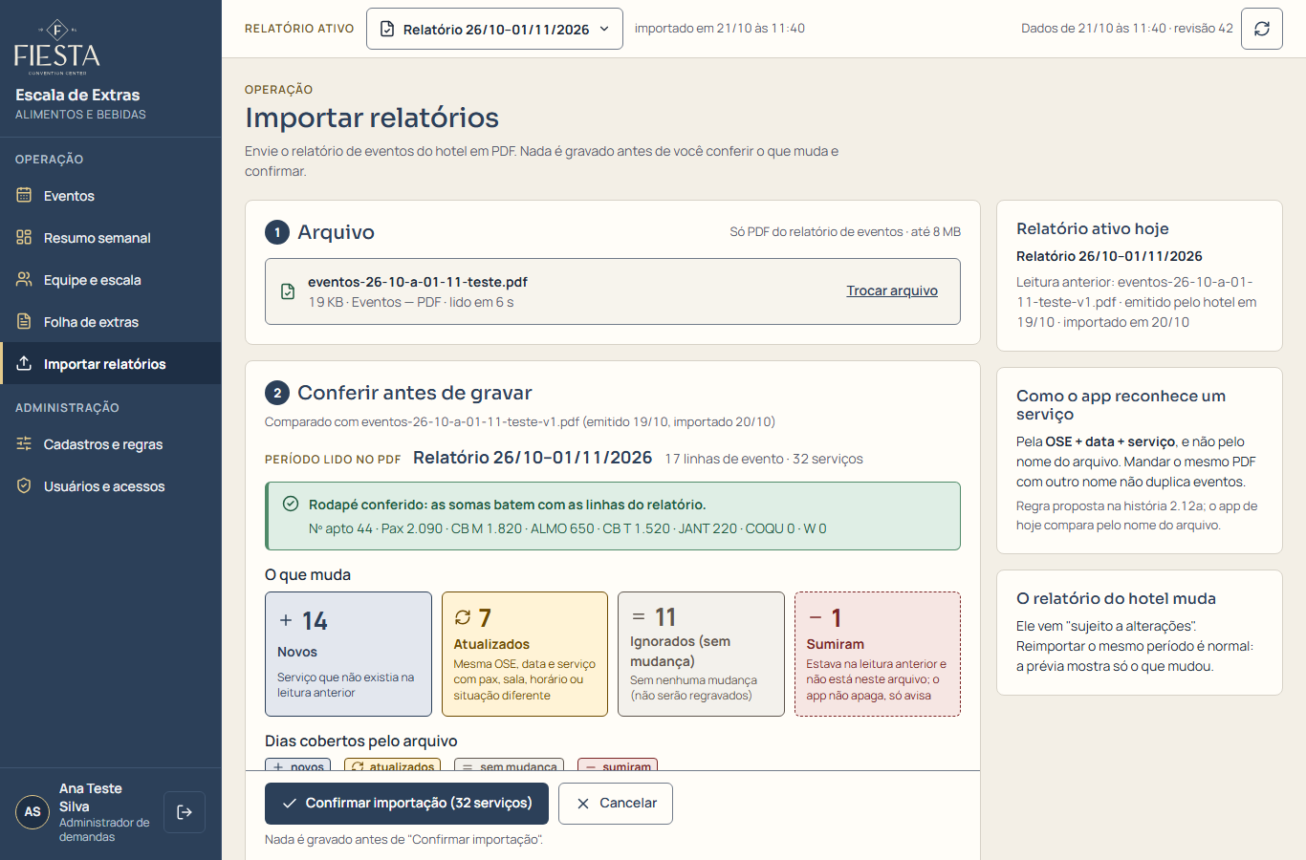Click the text "17 linhas de evento · 32 serviços"
This screenshot has height=860, width=1306.
[764, 459]
